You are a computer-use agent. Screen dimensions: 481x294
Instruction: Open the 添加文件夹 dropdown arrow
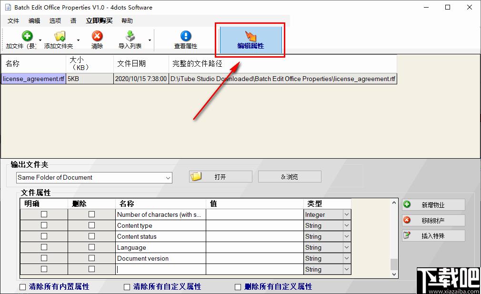tap(78, 40)
